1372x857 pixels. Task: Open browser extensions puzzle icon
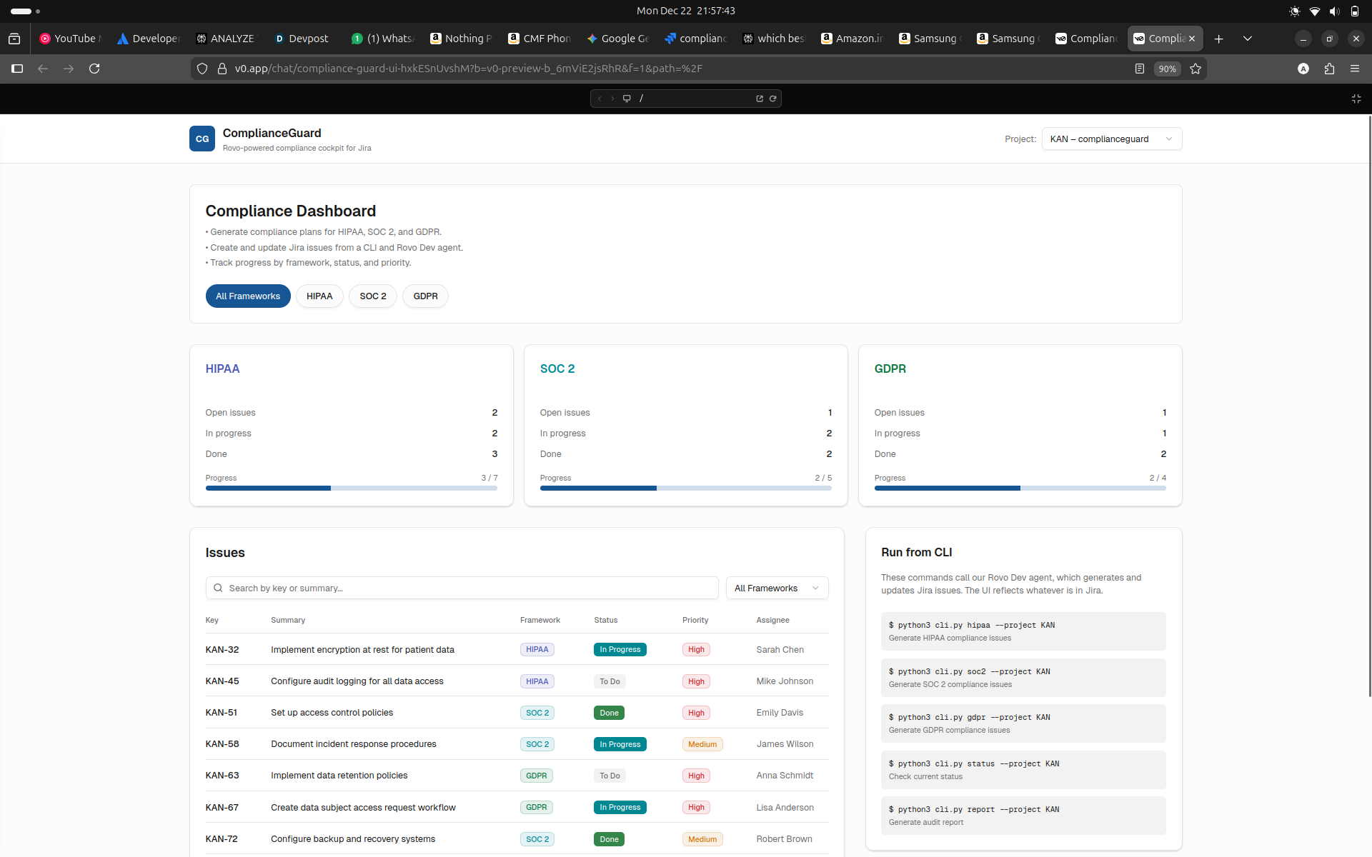1329,69
